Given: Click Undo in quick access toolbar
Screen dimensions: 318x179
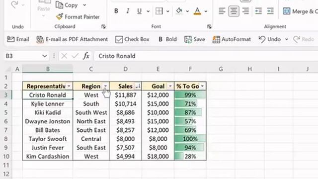Looking at the screenshot, I should pyautogui.click(x=270, y=39).
